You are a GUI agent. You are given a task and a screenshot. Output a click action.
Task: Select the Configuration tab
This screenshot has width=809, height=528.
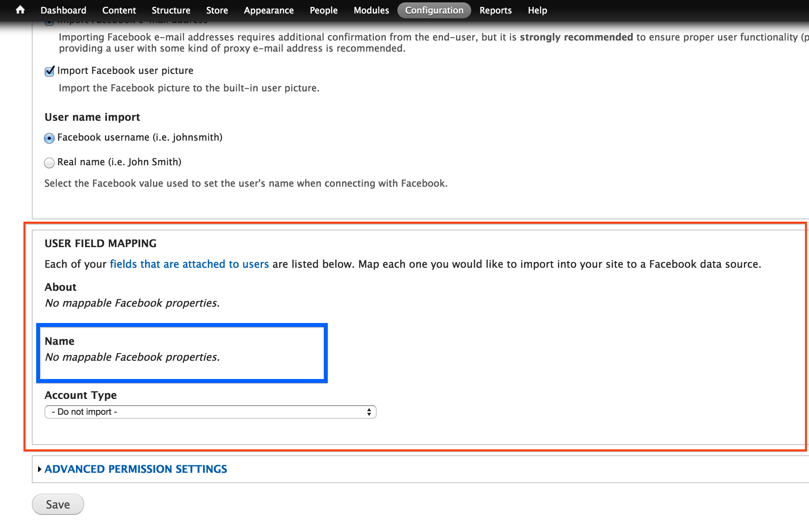coord(434,10)
